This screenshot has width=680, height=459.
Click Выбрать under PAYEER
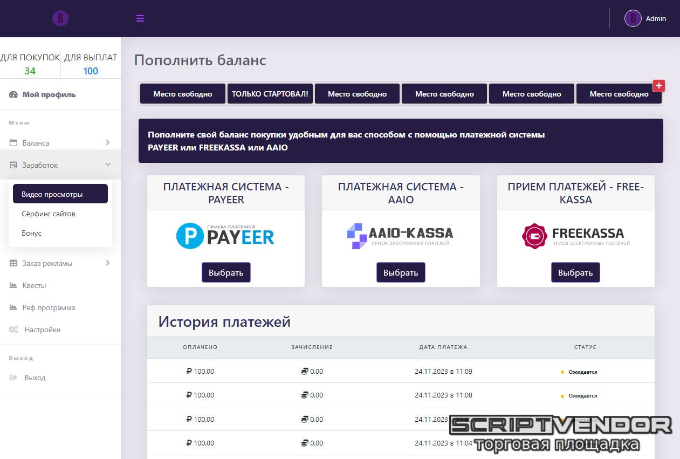click(226, 272)
